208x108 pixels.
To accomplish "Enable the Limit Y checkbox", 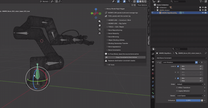I will 178,72.
